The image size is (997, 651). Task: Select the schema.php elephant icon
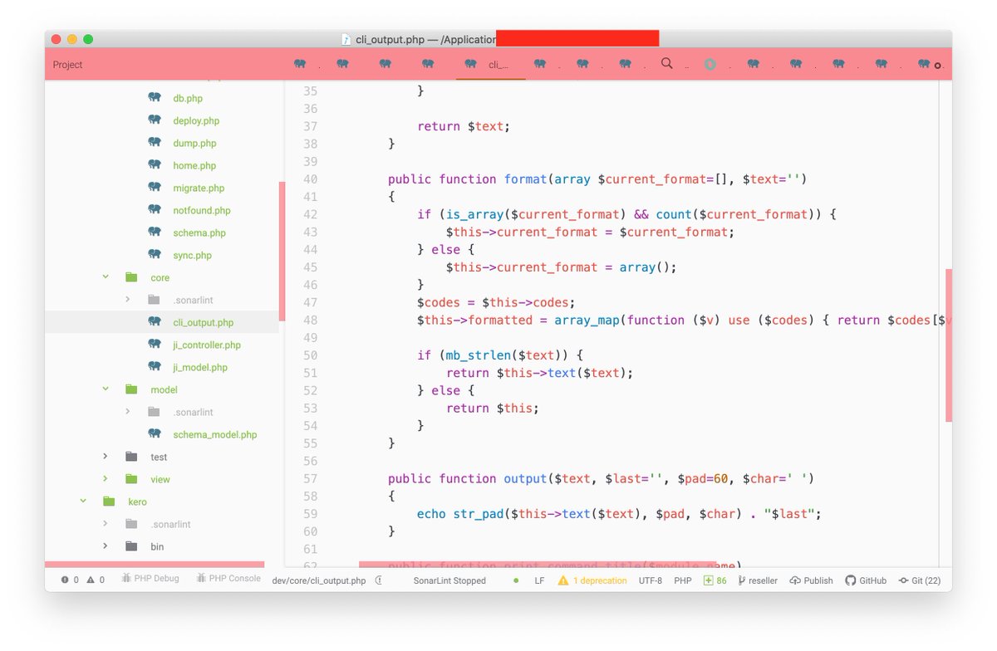pos(155,232)
